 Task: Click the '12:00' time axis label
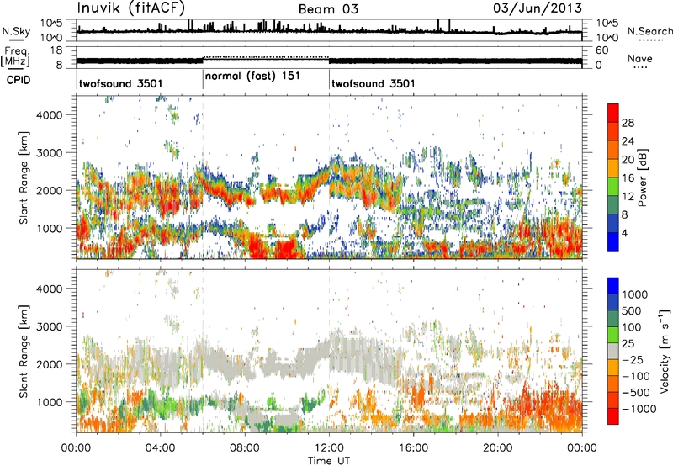coord(329,448)
